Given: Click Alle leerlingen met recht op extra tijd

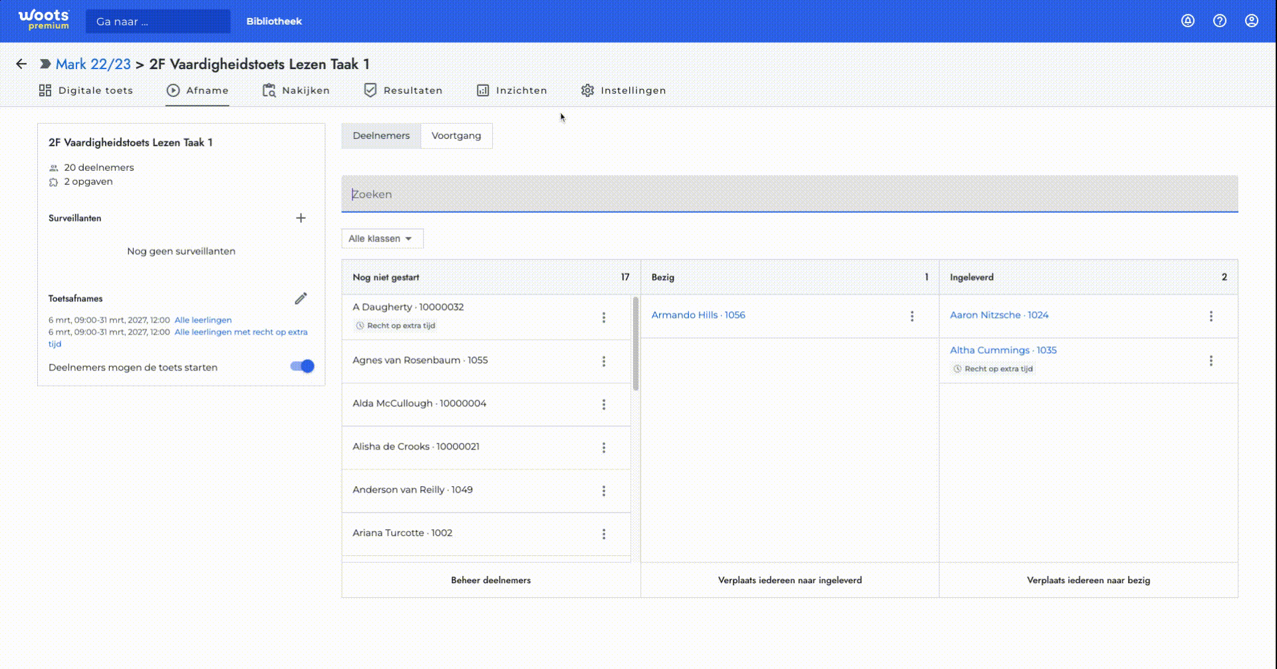Looking at the screenshot, I should (x=178, y=338).
